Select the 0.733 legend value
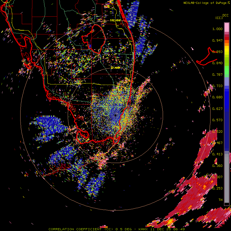 217,86
